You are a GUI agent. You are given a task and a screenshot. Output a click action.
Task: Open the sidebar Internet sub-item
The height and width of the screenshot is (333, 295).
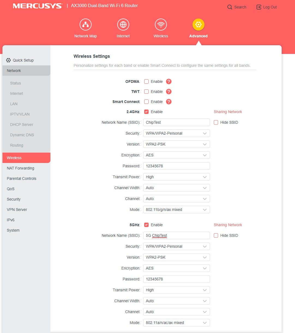[x=17, y=93]
